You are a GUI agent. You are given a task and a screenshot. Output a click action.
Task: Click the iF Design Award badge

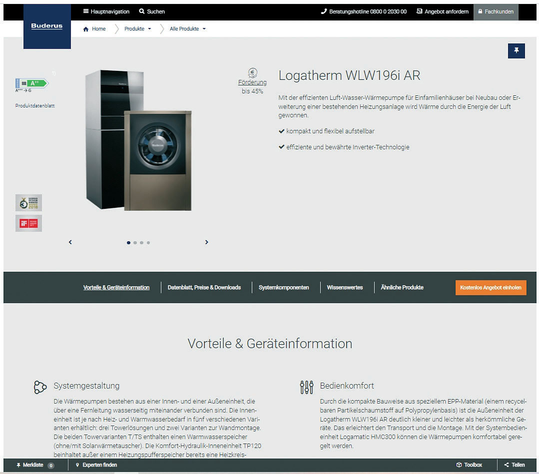click(x=28, y=223)
